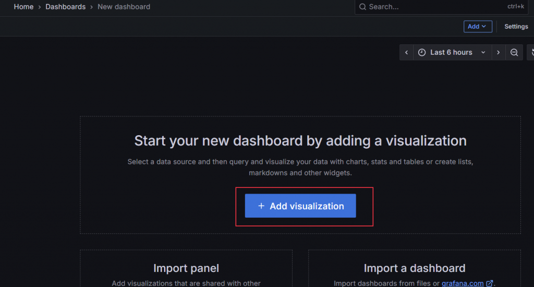Click the magnifier icon in search bar
The width and height of the screenshot is (534, 287).
point(362,7)
